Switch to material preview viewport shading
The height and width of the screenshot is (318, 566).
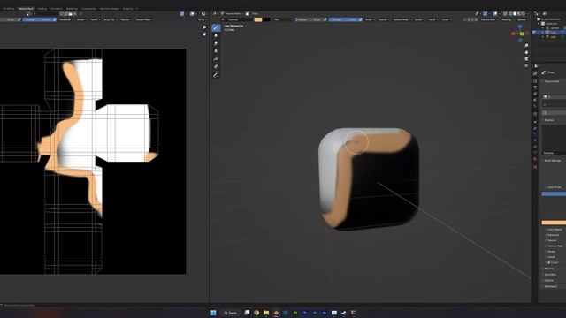[x=519, y=14]
